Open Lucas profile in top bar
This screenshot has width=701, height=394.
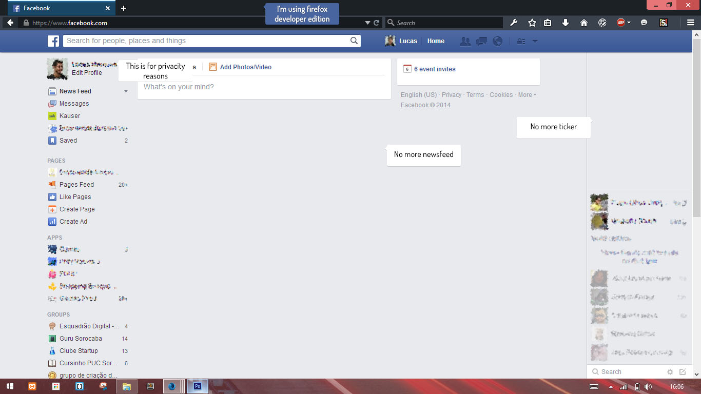[401, 41]
